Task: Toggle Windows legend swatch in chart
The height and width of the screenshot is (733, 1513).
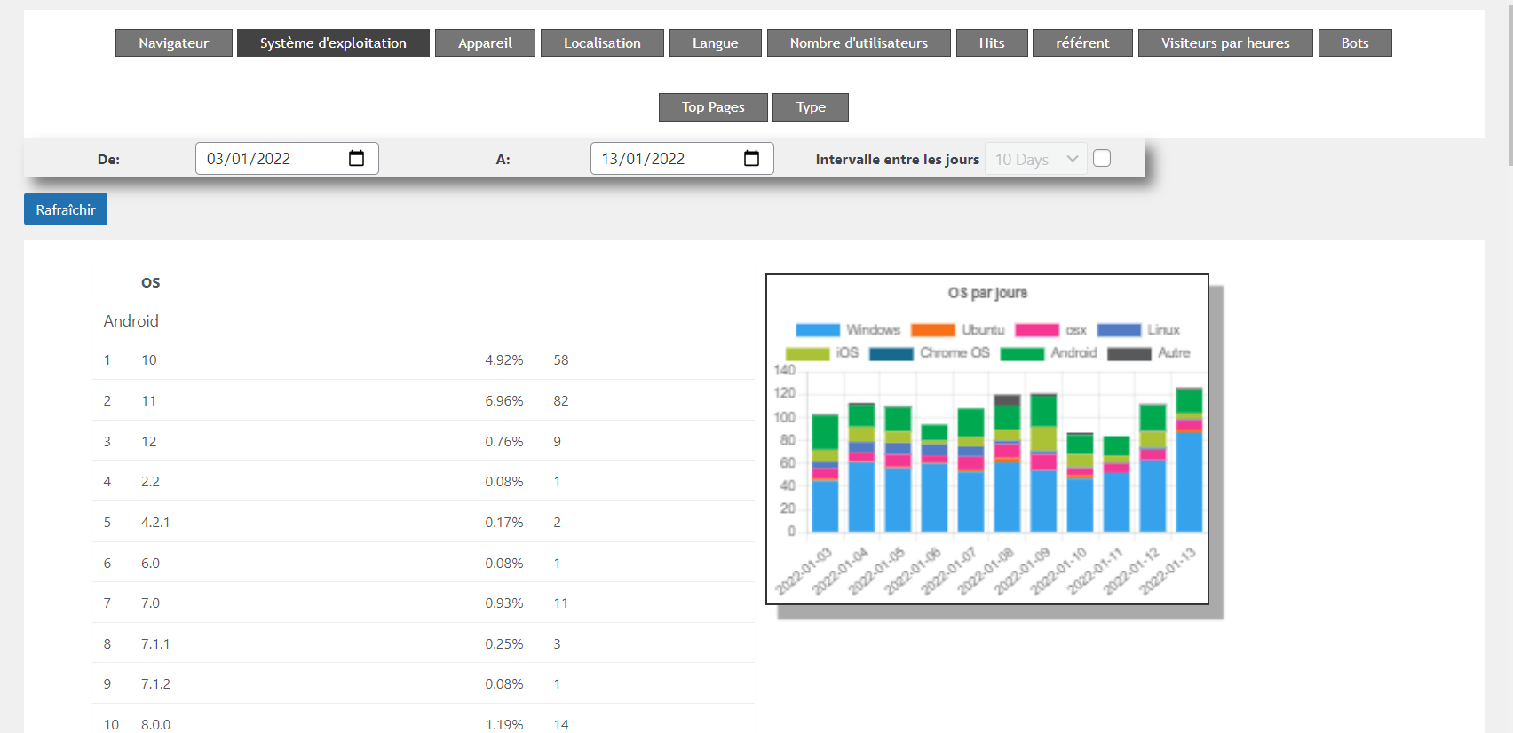Action: point(818,330)
